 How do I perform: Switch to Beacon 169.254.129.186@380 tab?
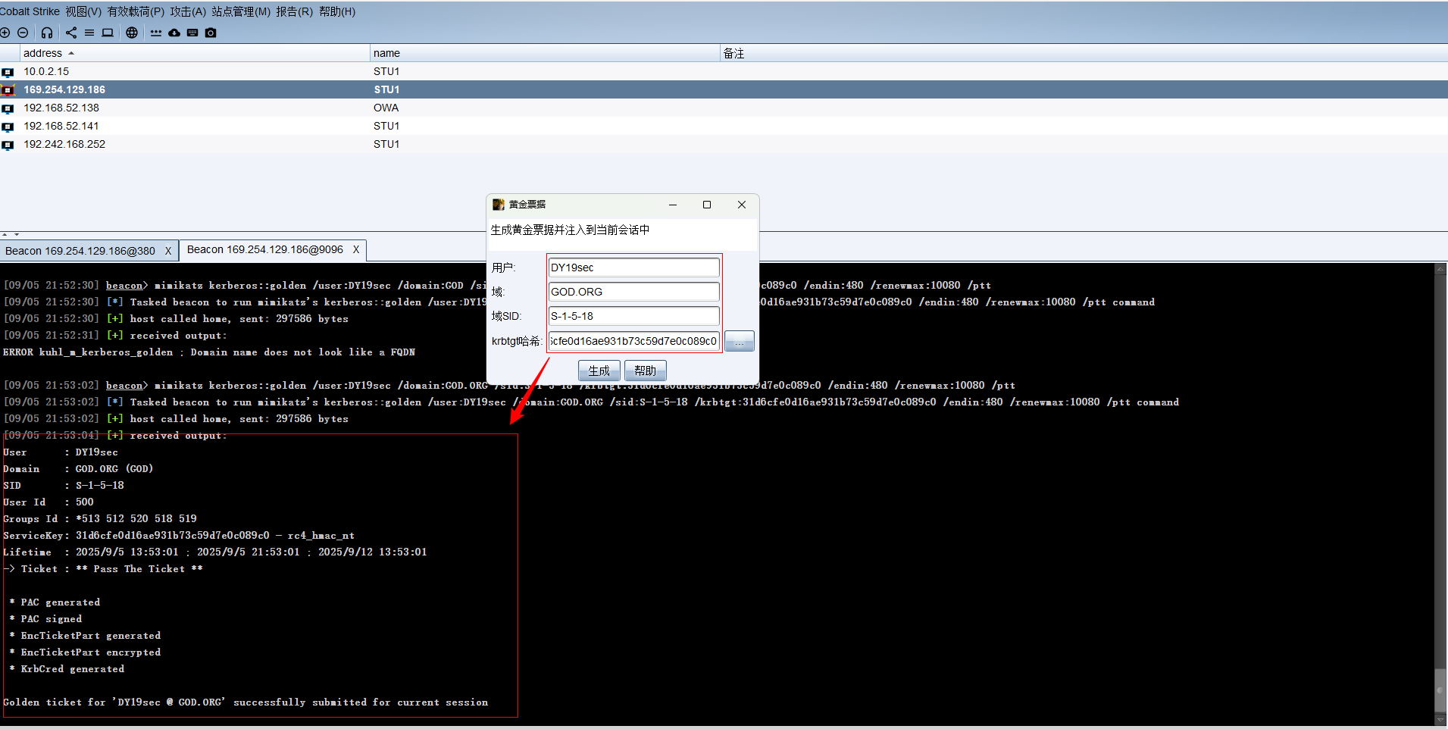pos(80,251)
